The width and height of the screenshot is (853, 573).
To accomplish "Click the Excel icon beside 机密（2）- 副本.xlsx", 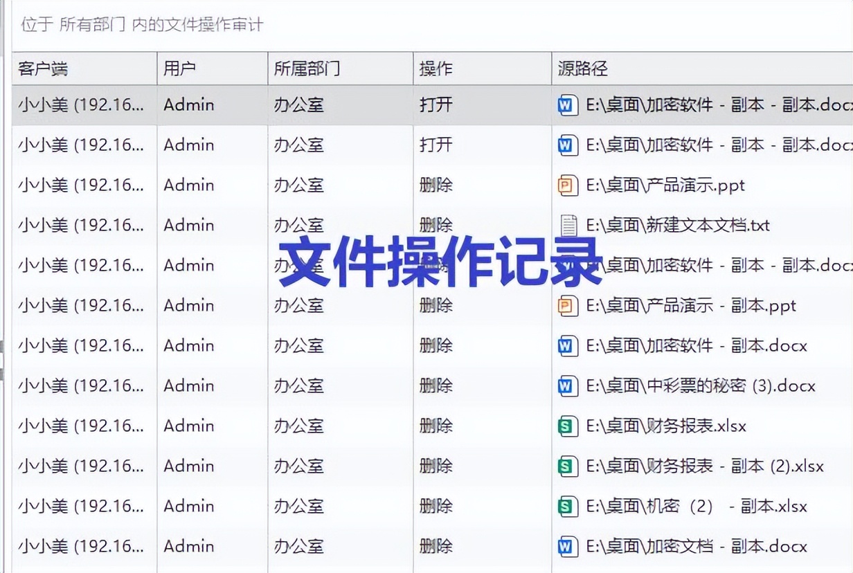I will pyautogui.click(x=566, y=506).
